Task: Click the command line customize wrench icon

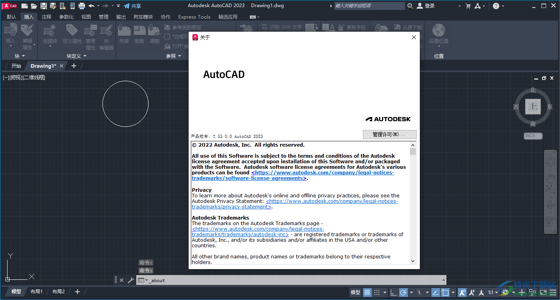Action: click(x=131, y=280)
